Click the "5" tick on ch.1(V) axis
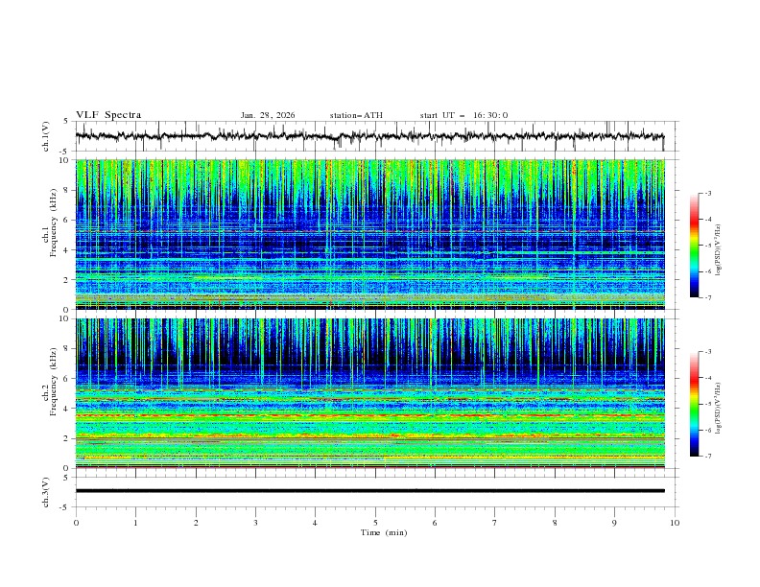The width and height of the screenshot is (760, 587). [67, 122]
